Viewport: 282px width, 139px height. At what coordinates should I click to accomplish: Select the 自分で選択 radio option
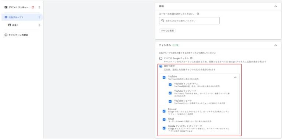pos(161,66)
